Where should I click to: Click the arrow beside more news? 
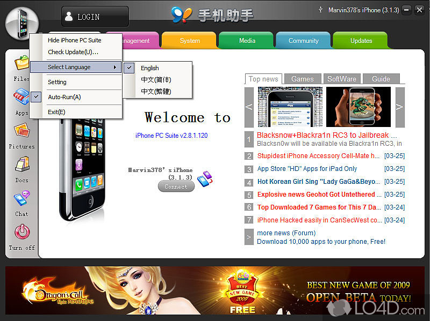249,237
